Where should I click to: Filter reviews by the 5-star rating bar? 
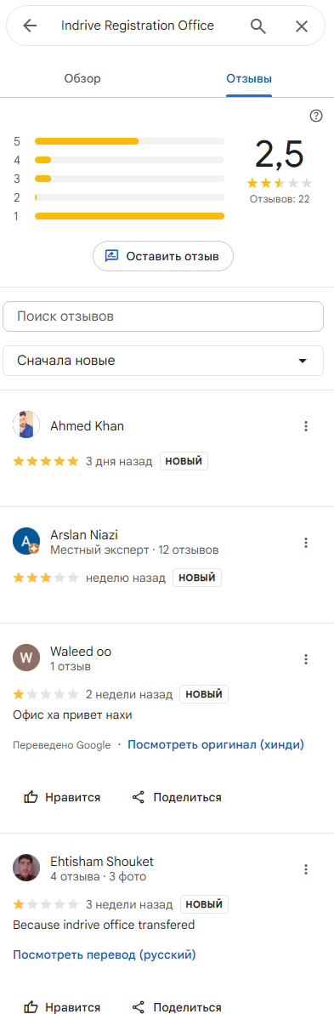129,141
